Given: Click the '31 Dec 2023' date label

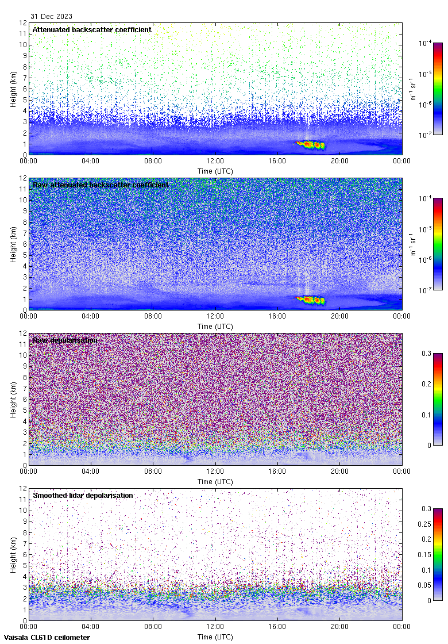Looking at the screenshot, I should click(x=51, y=17).
